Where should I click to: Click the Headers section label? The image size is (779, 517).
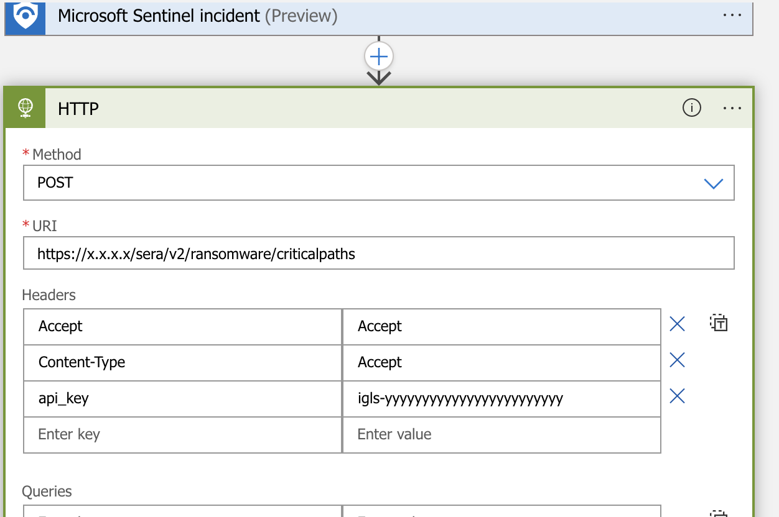[49, 295]
